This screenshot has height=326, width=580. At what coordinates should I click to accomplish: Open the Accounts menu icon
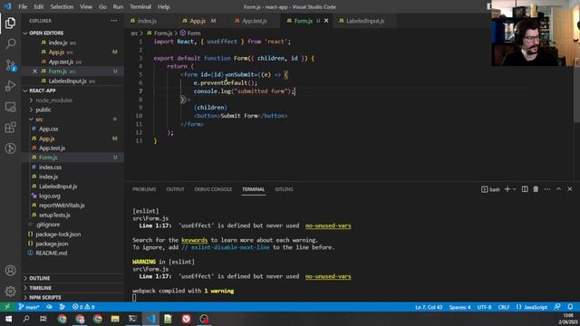point(10,270)
